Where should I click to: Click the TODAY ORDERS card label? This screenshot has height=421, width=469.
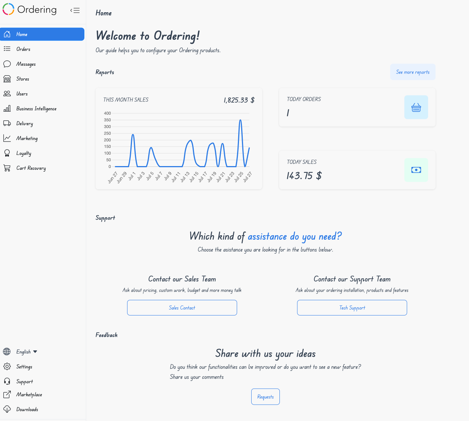pyautogui.click(x=304, y=99)
